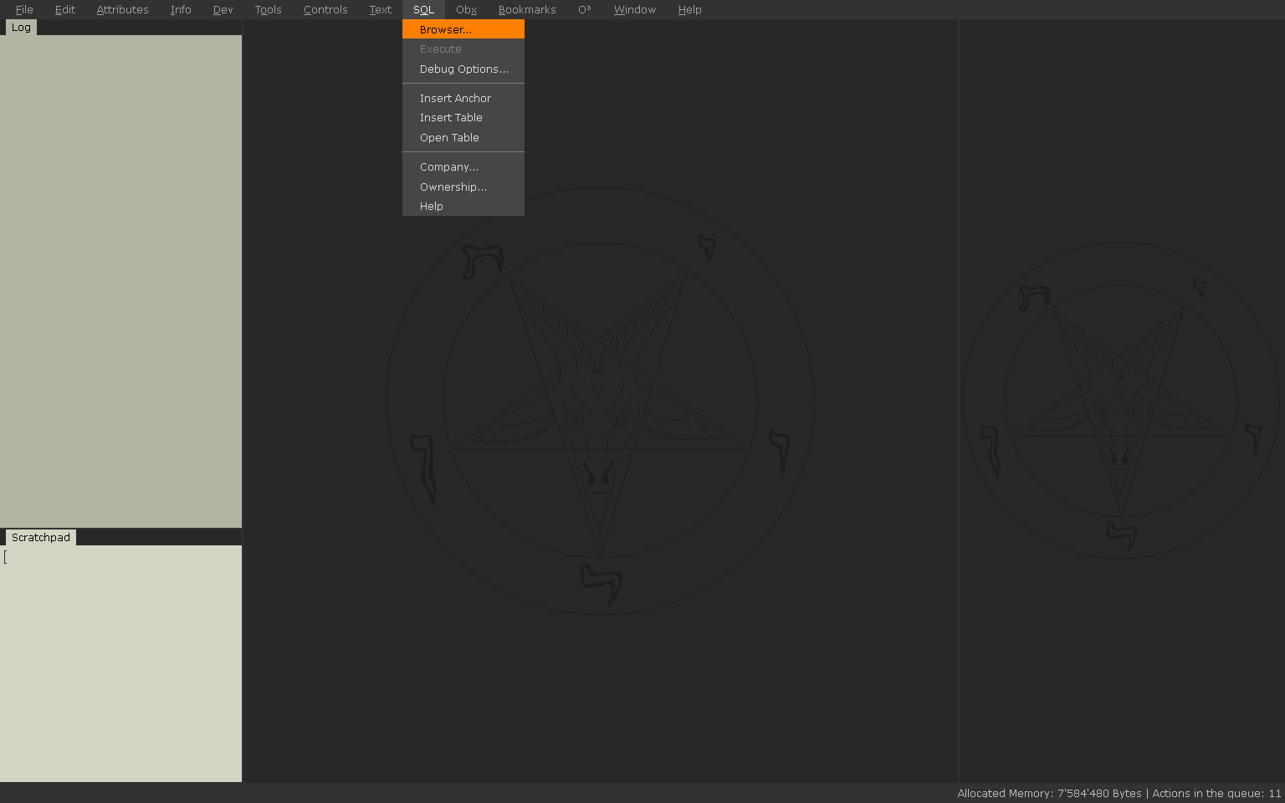Viewport: 1285px width, 803px height.
Task: Open the Obx menu
Action: pos(466,10)
